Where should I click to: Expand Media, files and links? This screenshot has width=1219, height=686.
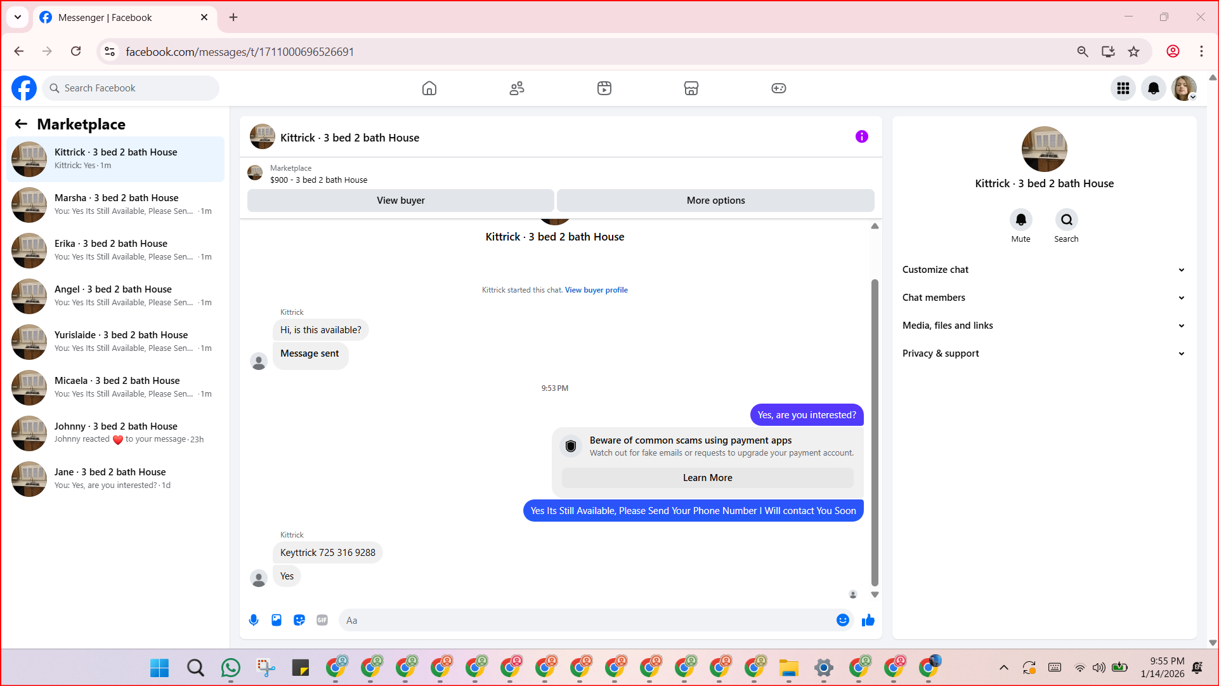tap(1044, 326)
